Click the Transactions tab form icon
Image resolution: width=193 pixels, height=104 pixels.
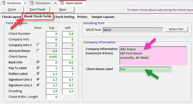click(x=31, y=3)
